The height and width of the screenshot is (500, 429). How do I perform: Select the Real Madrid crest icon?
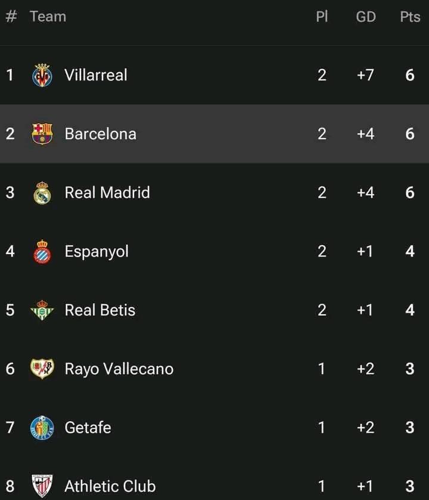coord(42,193)
